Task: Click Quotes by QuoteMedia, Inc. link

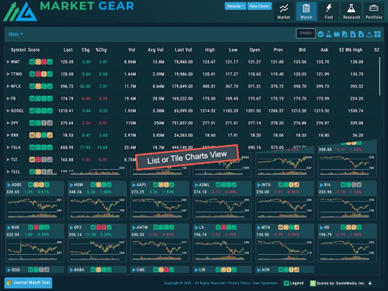Action: (341, 283)
